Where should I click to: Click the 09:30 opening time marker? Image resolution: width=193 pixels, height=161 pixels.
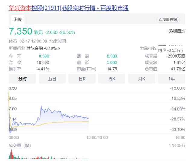coord(14,137)
